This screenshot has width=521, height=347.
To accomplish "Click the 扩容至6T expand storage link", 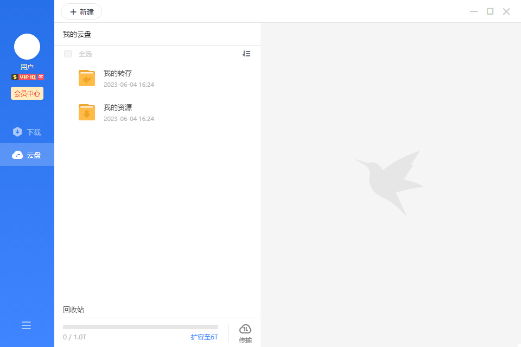I will tap(204, 337).
